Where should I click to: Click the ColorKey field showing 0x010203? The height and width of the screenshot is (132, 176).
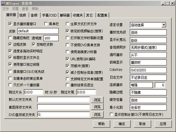[148, 70]
